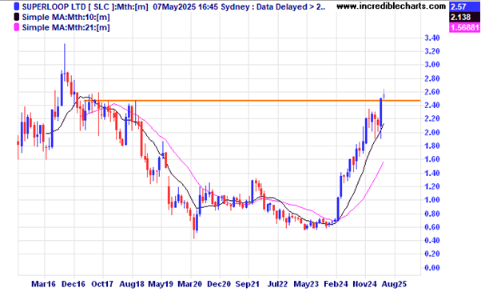Click the 1.40 price axis label
The height and width of the screenshot is (292, 481).
[432, 173]
